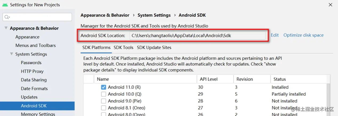Image resolution: width=338 pixels, height=116 pixels.
Task: Switch to the SDK Platforms tab
Action: [x=96, y=48]
